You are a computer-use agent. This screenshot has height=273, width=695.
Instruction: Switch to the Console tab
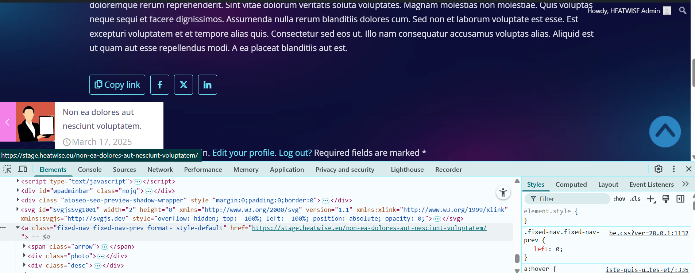89,170
